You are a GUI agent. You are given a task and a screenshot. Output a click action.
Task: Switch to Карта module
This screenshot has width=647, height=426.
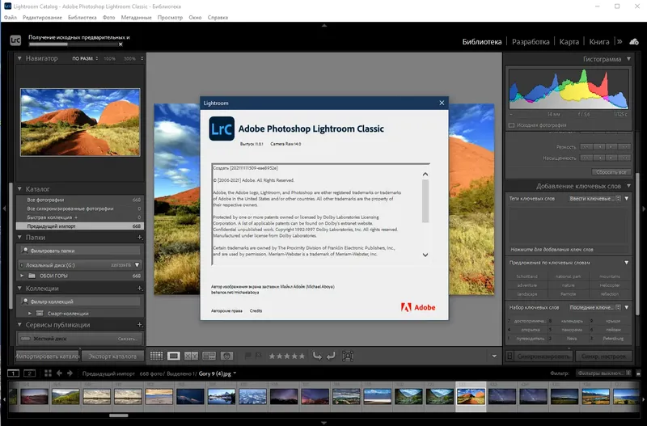point(569,42)
